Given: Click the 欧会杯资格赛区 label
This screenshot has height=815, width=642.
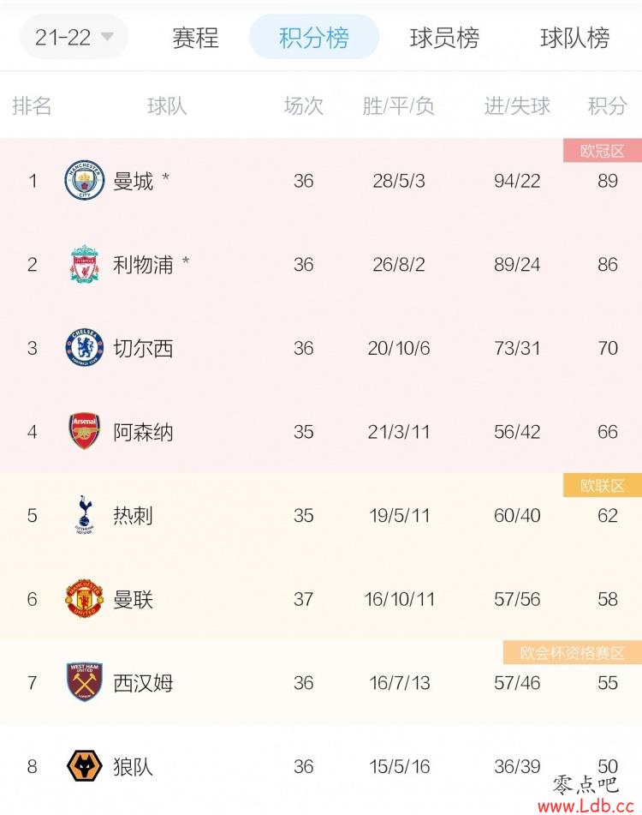Looking at the screenshot, I should tap(573, 653).
